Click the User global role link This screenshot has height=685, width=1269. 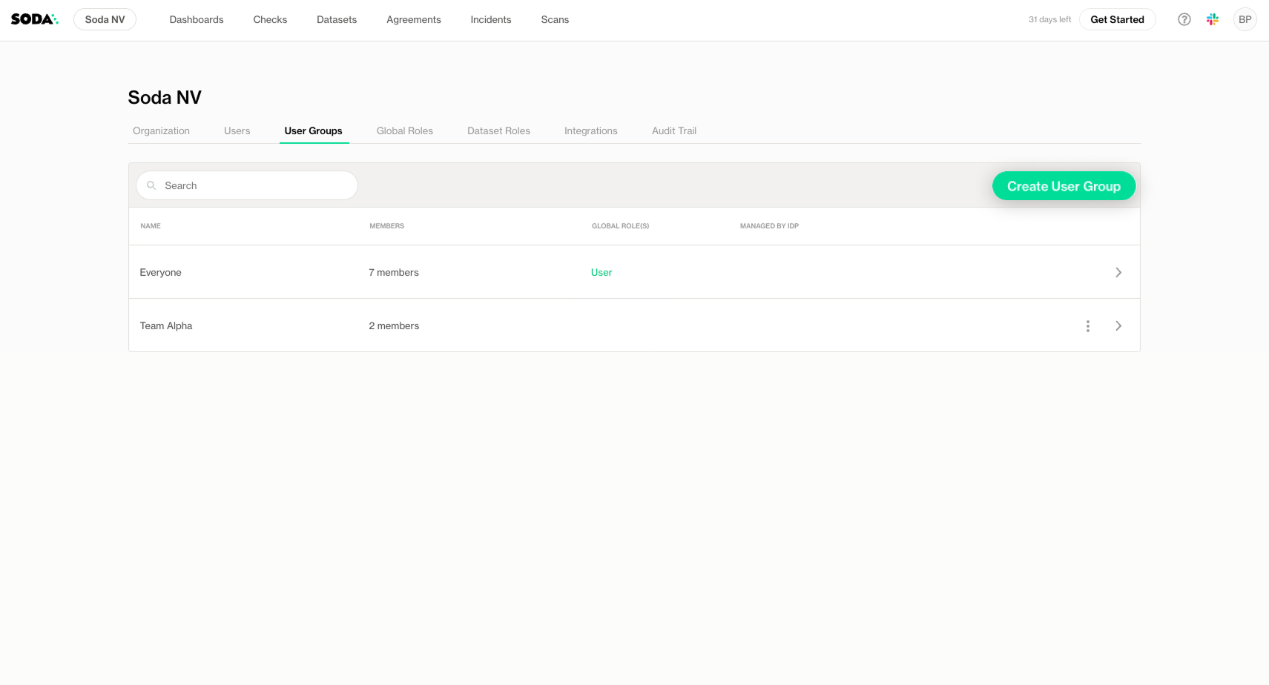point(601,273)
